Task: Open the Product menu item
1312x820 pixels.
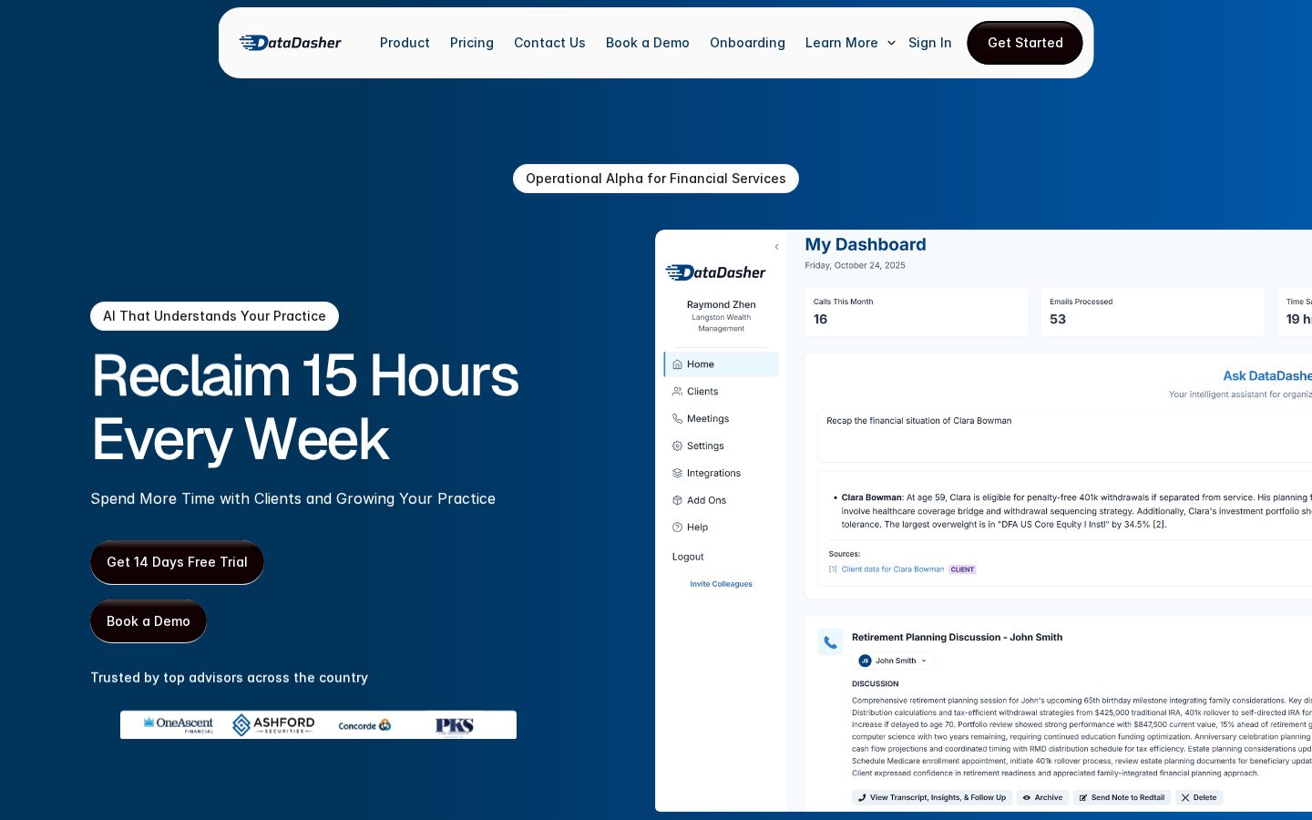Action: point(405,43)
